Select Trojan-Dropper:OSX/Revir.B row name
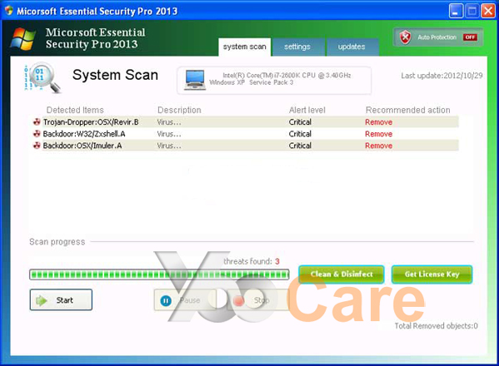 coord(91,122)
